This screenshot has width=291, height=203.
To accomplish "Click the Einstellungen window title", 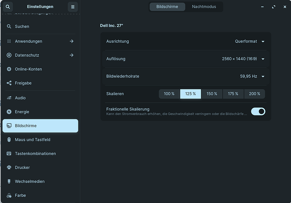I will click(40, 7).
